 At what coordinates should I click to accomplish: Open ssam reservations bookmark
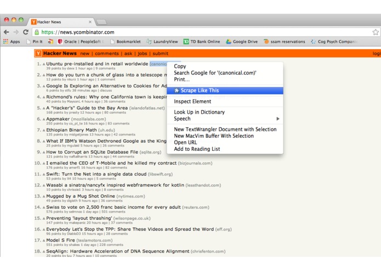point(285,42)
